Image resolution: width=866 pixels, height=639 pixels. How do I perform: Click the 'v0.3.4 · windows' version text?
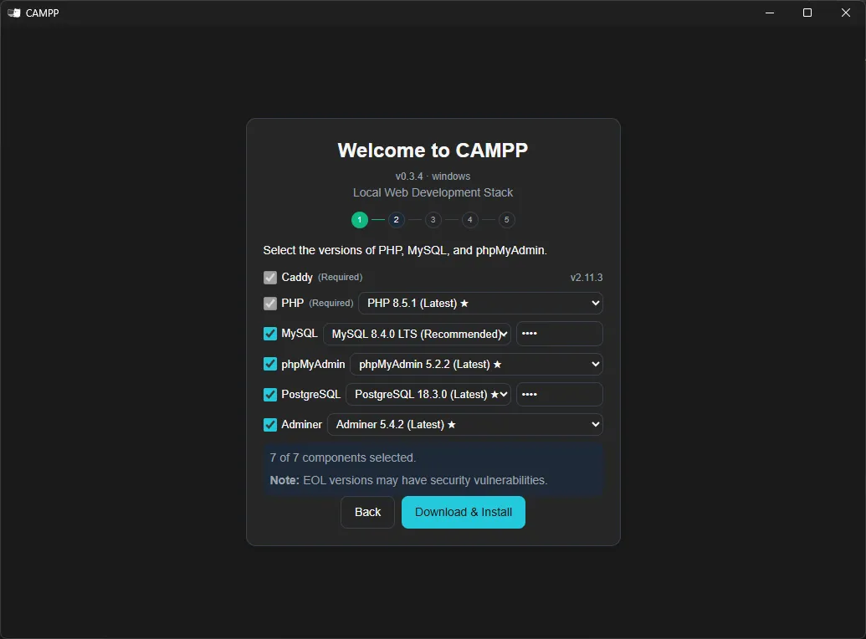(x=433, y=176)
